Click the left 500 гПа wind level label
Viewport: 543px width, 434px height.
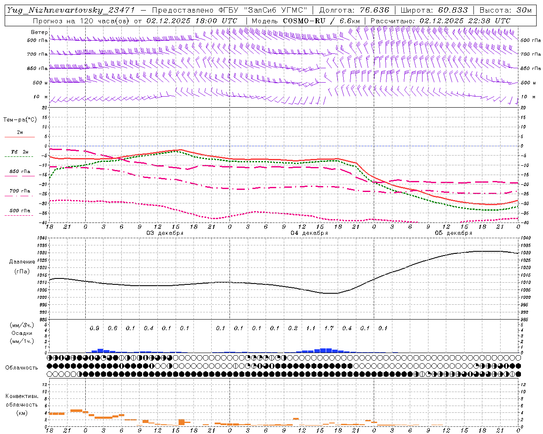pyautogui.click(x=37, y=40)
